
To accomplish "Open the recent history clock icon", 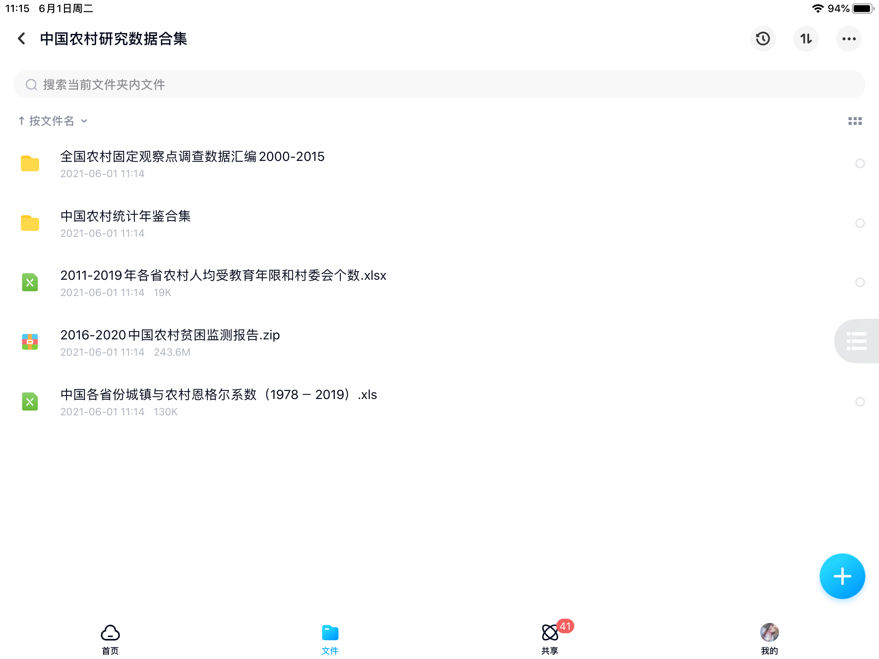I will tap(763, 39).
